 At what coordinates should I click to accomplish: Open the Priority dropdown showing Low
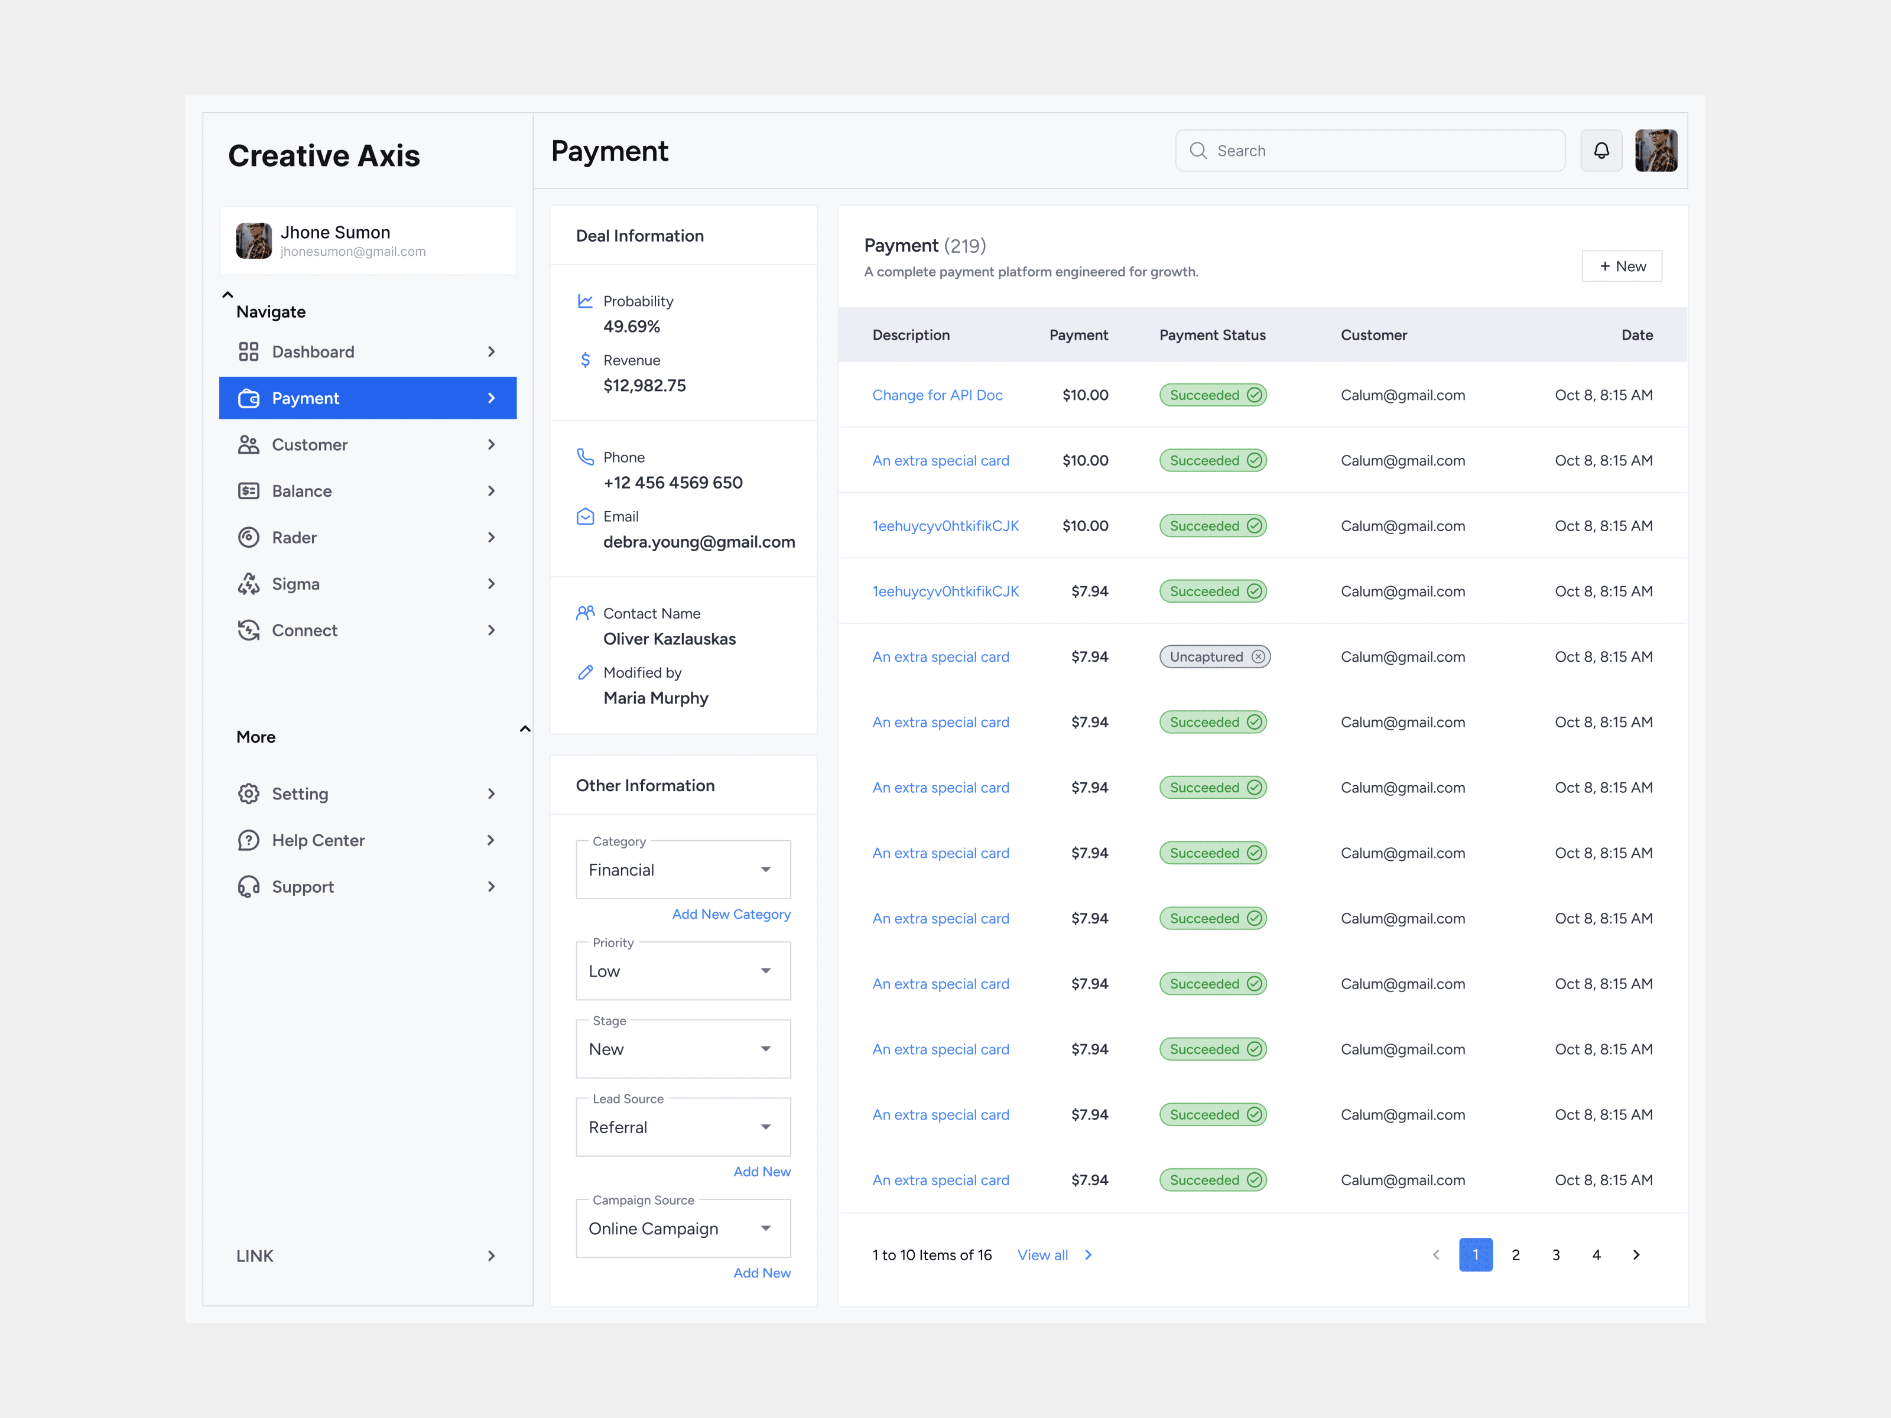click(682, 971)
